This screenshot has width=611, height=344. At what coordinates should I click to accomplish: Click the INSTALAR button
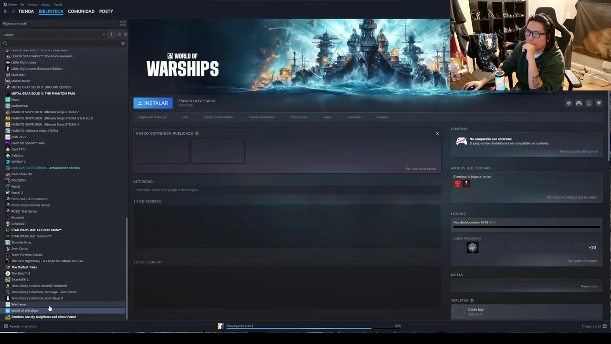click(x=153, y=103)
